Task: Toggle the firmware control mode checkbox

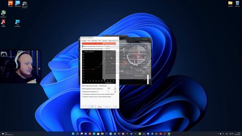Action: 82,49
